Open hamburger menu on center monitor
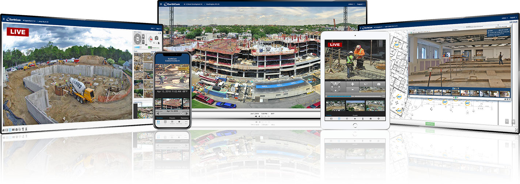The width and height of the screenshot is (520, 184). pyautogui.click(x=161, y=4)
